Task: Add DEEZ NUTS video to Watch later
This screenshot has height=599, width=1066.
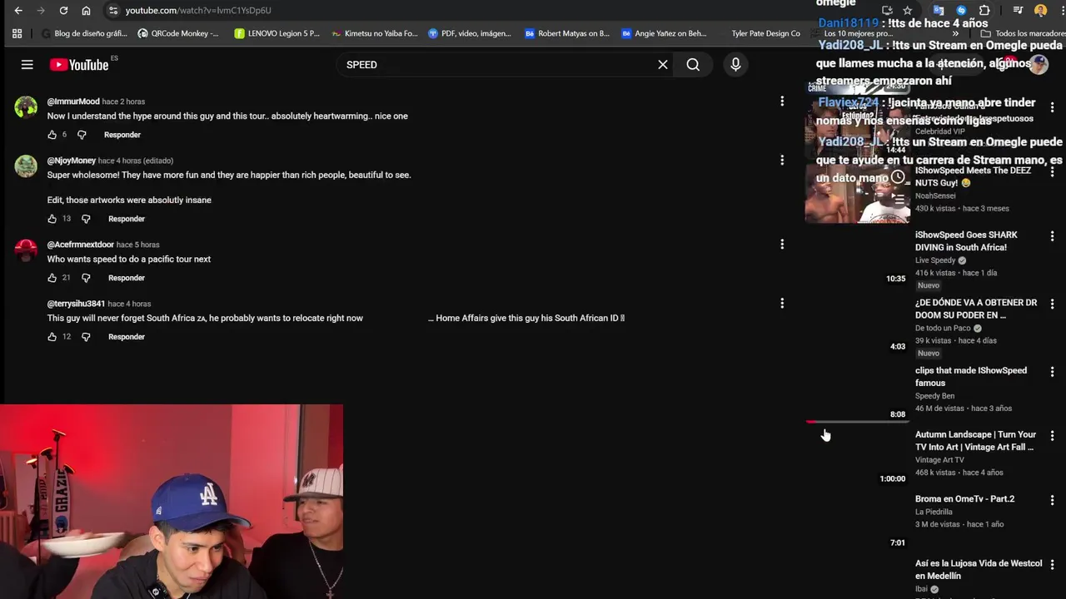Action: pos(898,177)
